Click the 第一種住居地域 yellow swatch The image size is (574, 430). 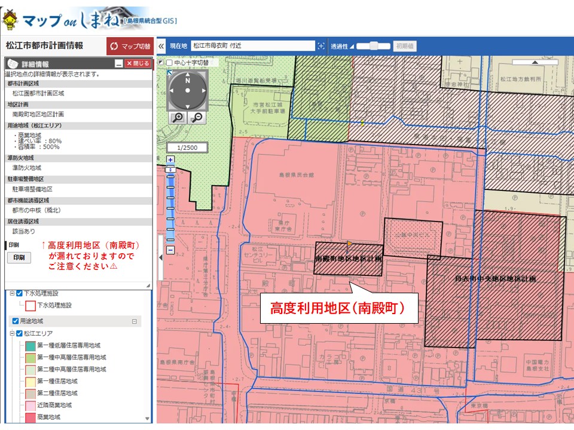point(30,382)
